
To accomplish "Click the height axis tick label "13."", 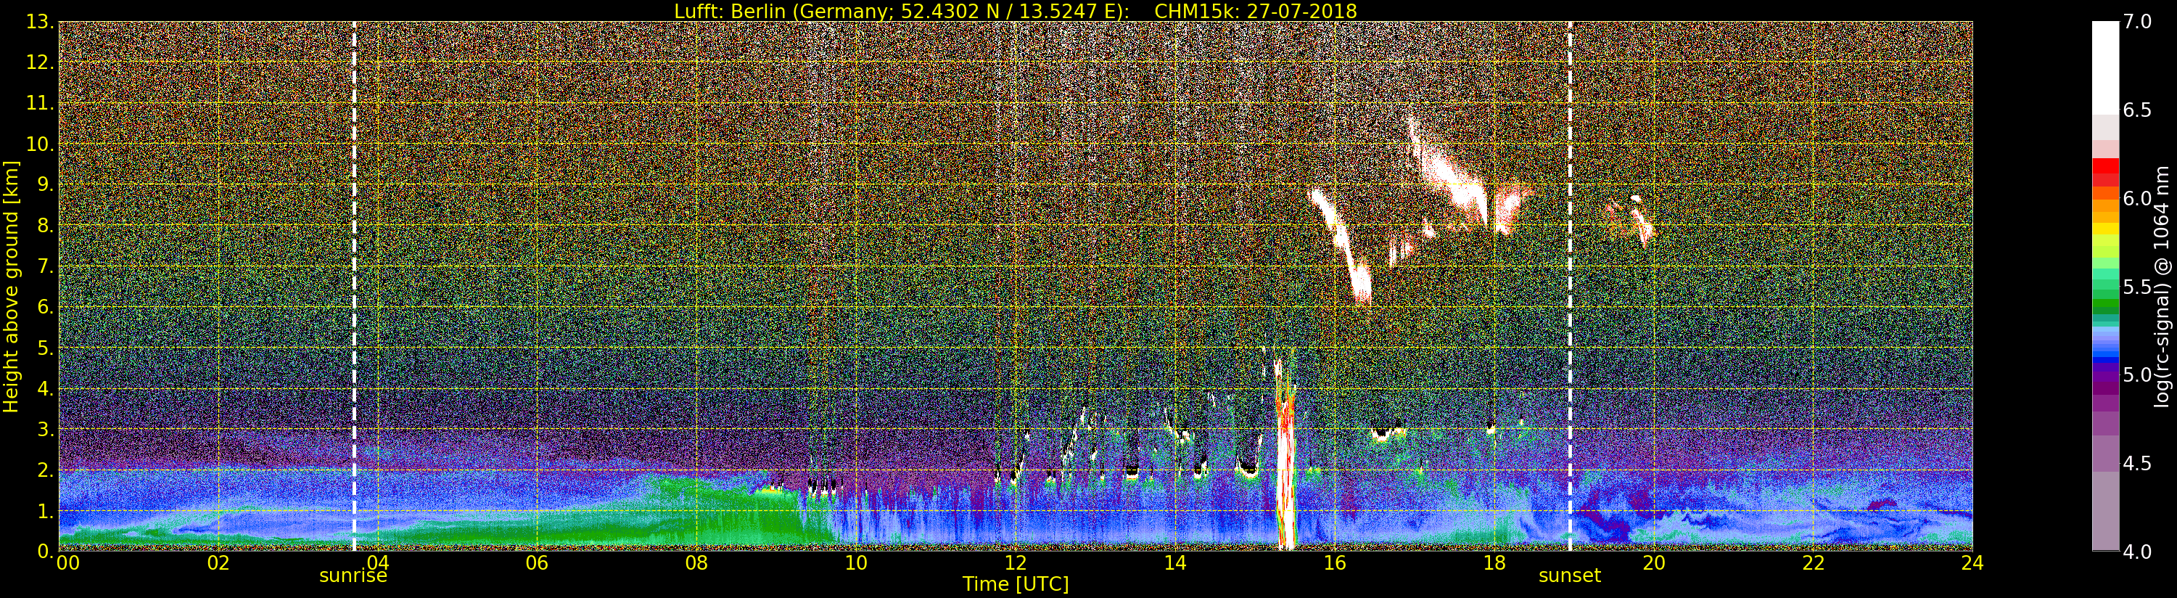I will tap(41, 22).
